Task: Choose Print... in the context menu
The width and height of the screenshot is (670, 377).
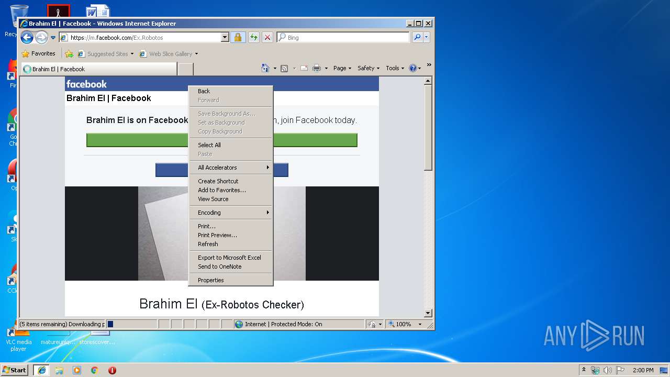Action: tap(230, 226)
